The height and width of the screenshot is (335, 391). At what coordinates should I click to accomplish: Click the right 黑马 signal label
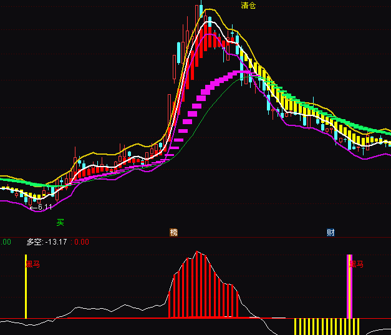pyautogui.click(x=357, y=265)
